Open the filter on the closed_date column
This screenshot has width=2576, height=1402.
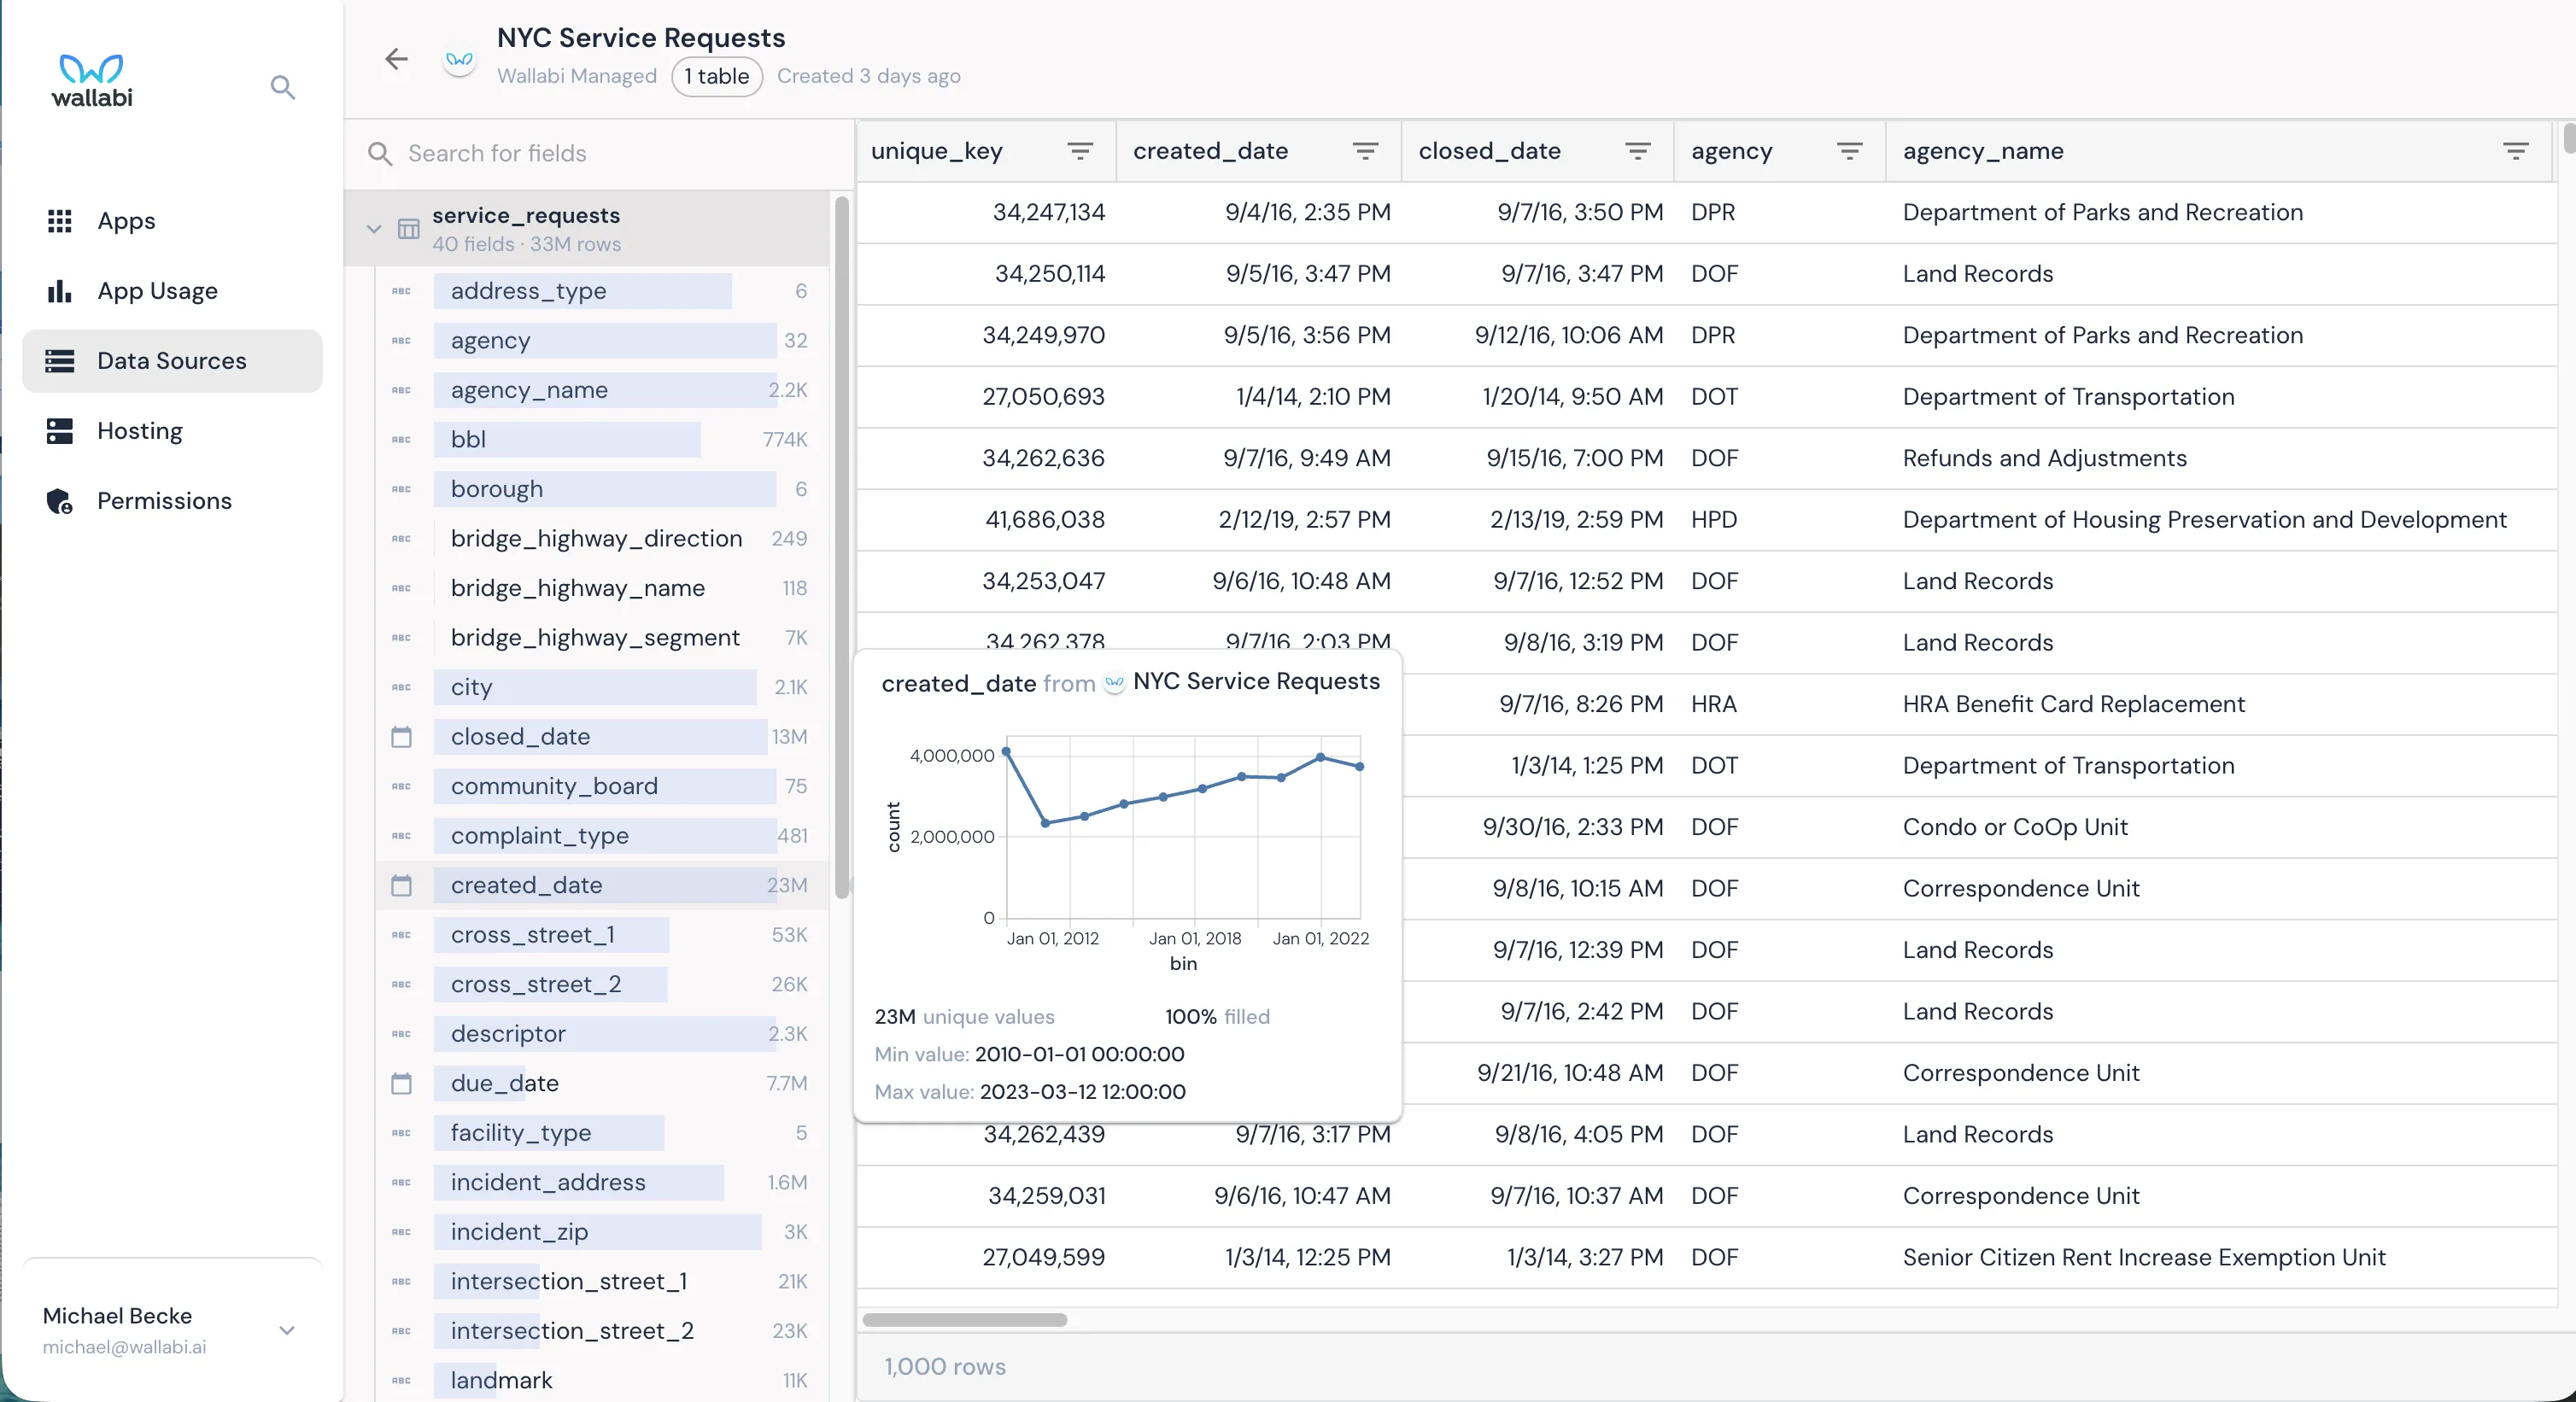[x=1637, y=151]
